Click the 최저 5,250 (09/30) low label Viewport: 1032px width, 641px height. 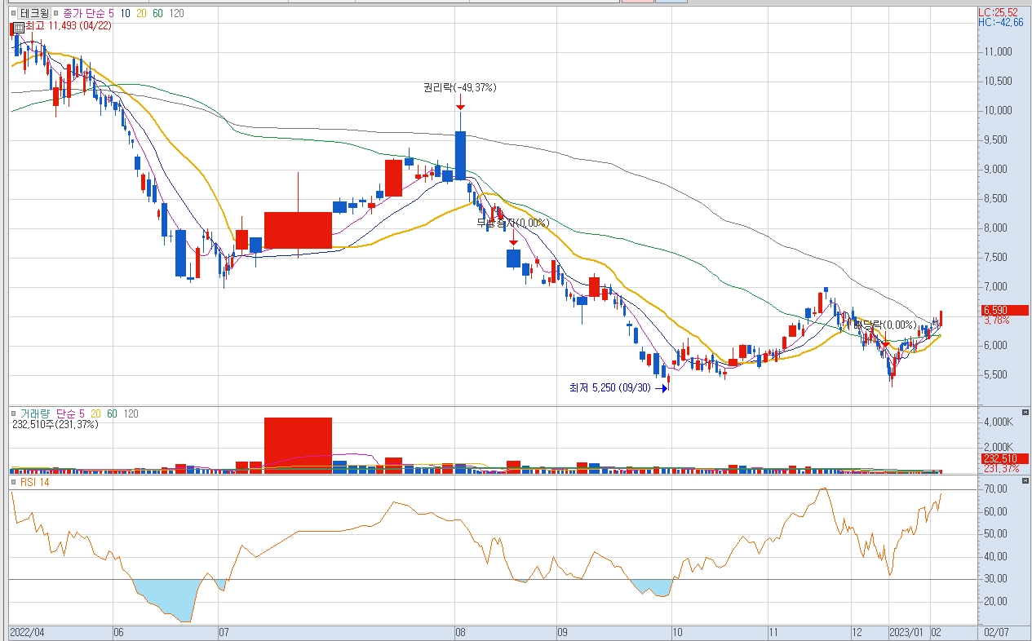tap(611, 388)
